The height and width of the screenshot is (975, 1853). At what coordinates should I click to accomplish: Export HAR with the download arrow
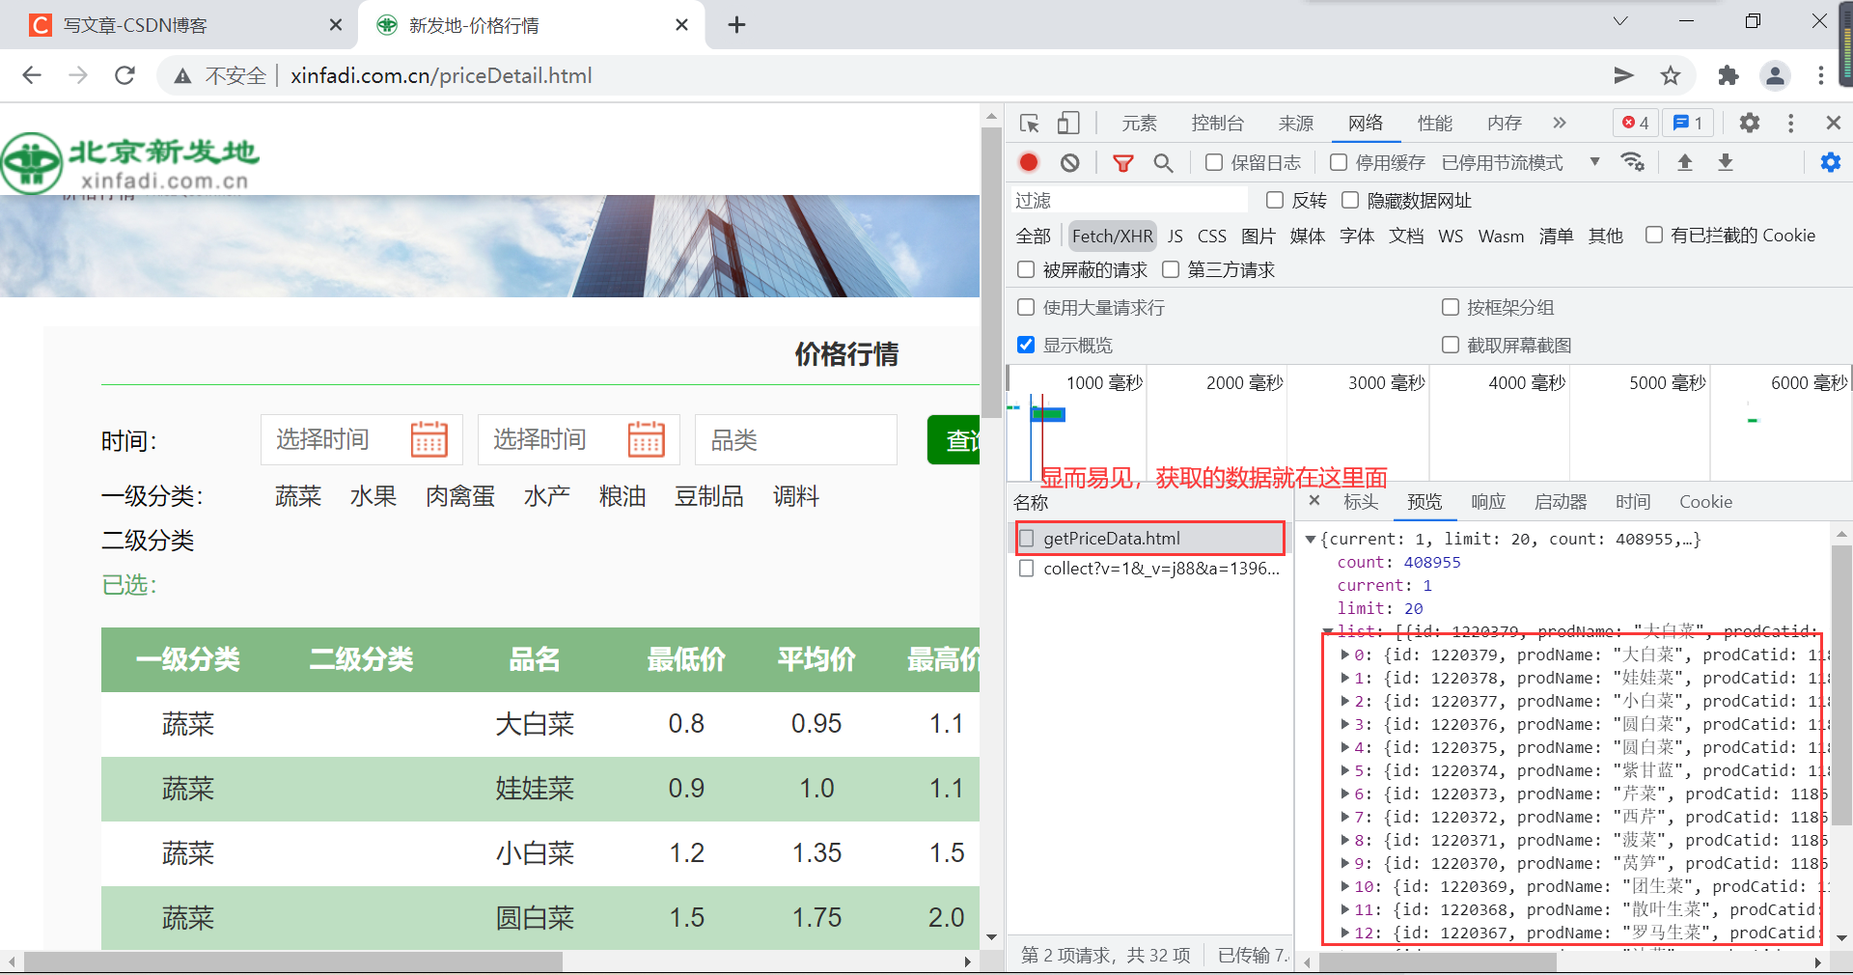coord(1727,162)
